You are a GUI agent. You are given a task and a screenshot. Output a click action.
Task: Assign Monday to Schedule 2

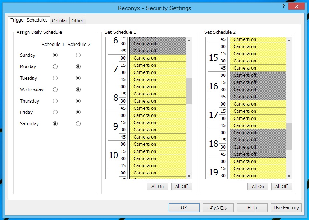(x=78, y=67)
